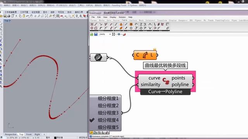Click the black layer color swatch in status bar
248x139 pixels.
[55, 137]
